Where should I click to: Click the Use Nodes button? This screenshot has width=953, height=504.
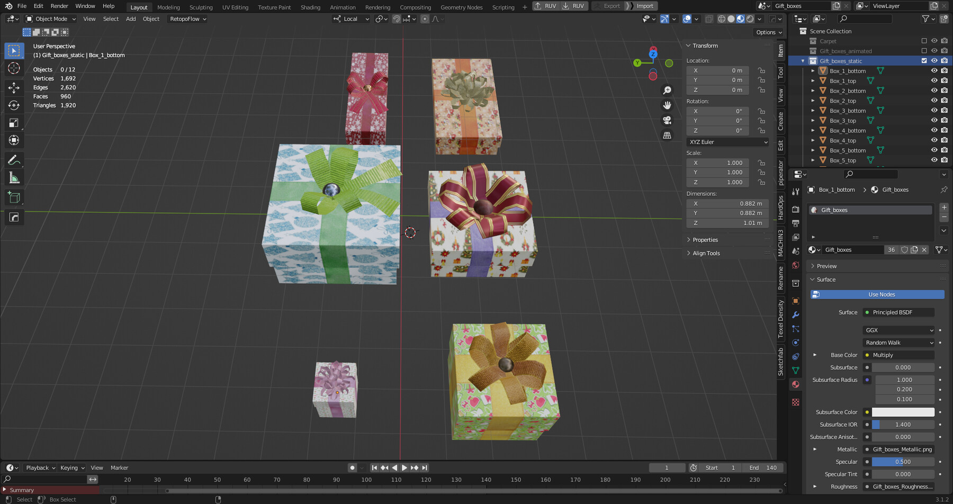click(877, 294)
